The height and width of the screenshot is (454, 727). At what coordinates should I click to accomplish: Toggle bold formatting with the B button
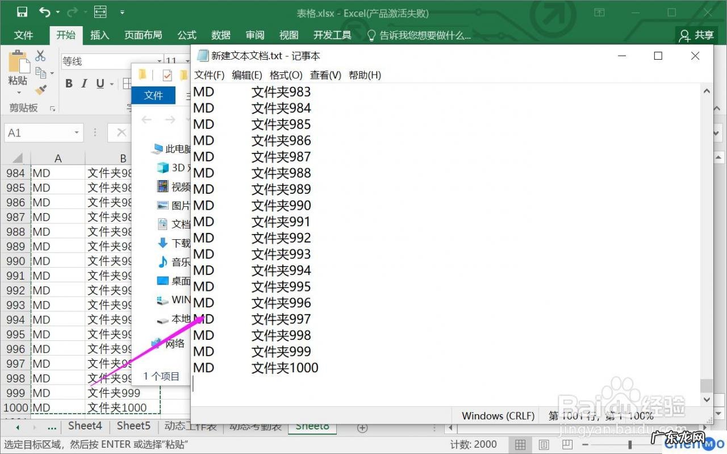tap(69, 84)
